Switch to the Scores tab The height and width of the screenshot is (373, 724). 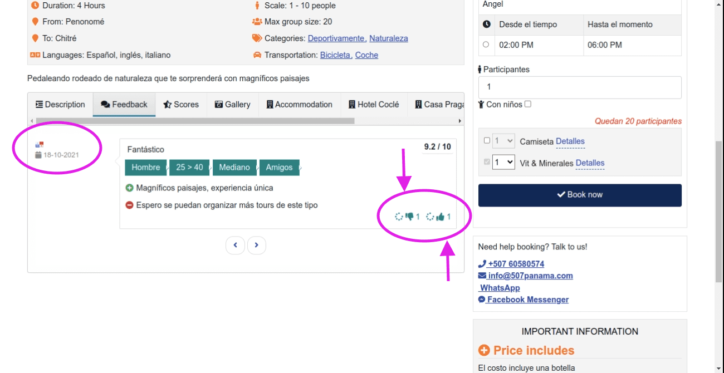181,105
